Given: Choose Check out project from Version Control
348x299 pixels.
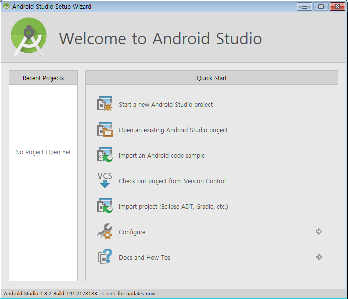Looking at the screenshot, I should [x=172, y=181].
